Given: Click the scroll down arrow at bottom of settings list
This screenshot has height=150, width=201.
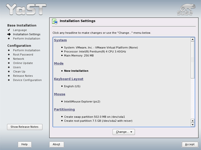Looking at the screenshot, I should point(193,125).
